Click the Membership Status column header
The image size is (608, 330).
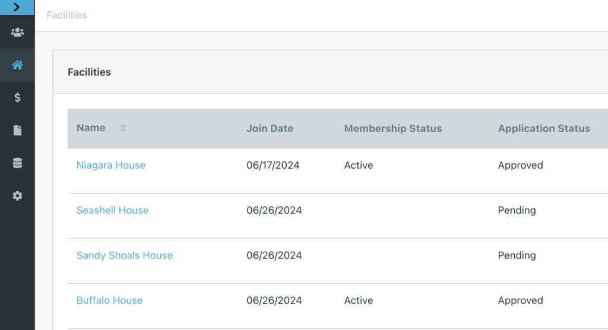pyautogui.click(x=393, y=129)
